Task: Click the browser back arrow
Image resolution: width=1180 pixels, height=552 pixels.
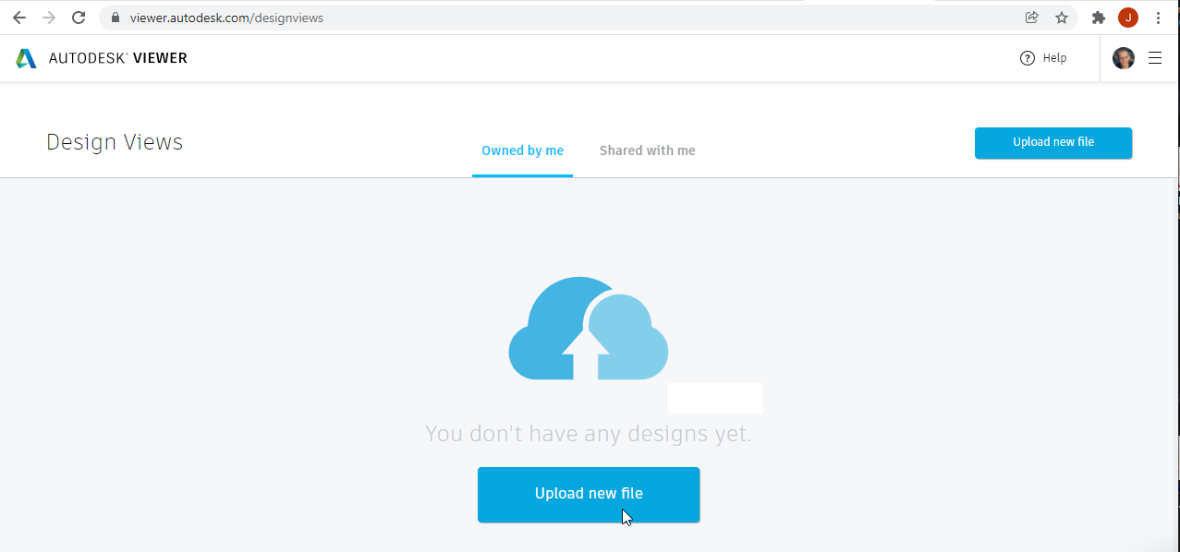Action: tap(18, 17)
